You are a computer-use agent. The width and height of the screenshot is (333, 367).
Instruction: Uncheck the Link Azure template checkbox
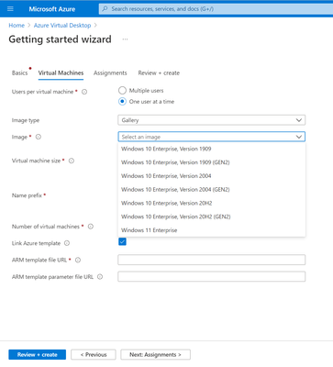[x=122, y=242]
